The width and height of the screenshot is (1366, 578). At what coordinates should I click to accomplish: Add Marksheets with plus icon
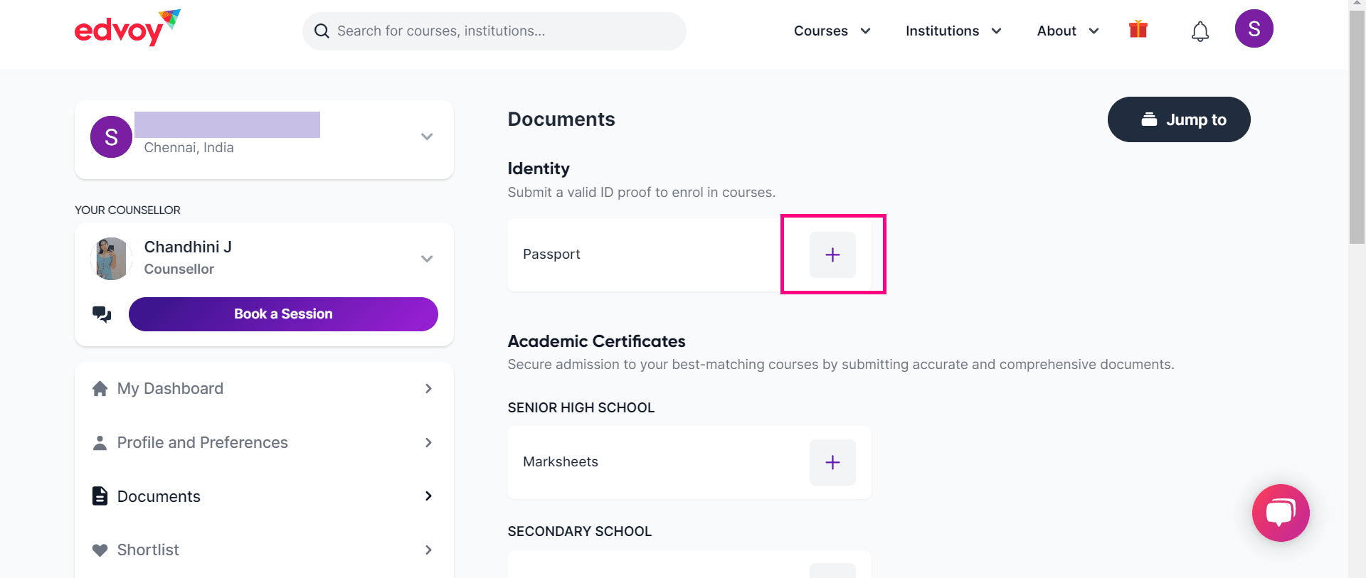[x=832, y=462]
